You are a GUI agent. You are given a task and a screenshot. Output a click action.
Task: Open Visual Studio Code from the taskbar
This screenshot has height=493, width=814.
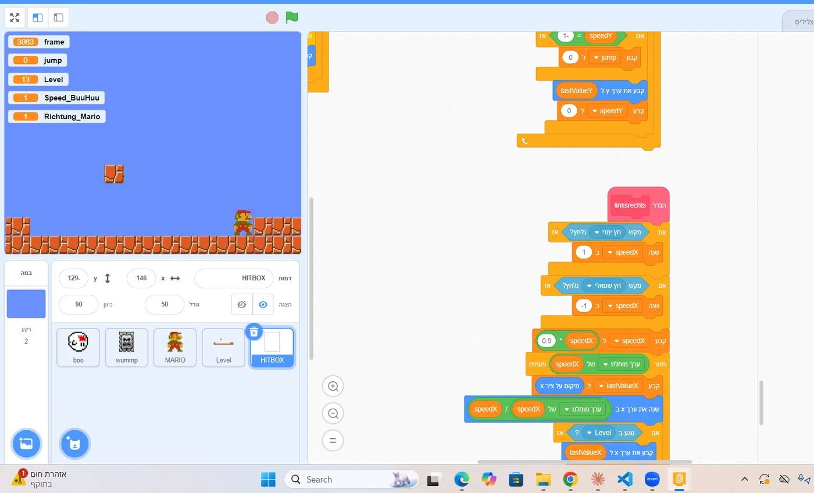[624, 480]
